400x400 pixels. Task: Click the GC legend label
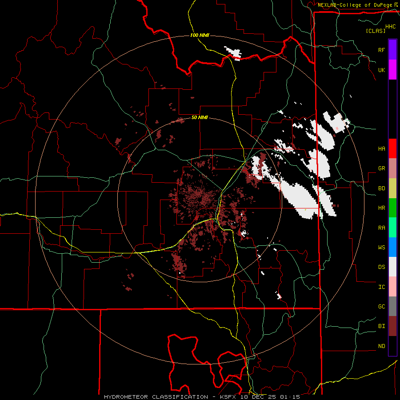(381, 307)
